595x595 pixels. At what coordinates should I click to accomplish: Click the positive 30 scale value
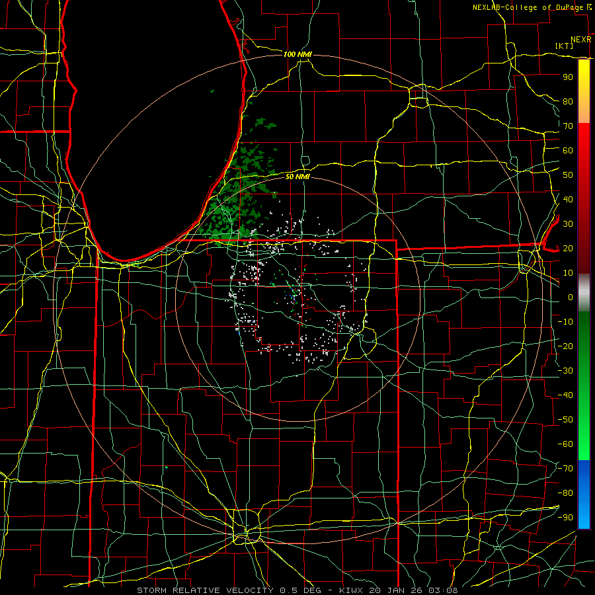pos(568,224)
